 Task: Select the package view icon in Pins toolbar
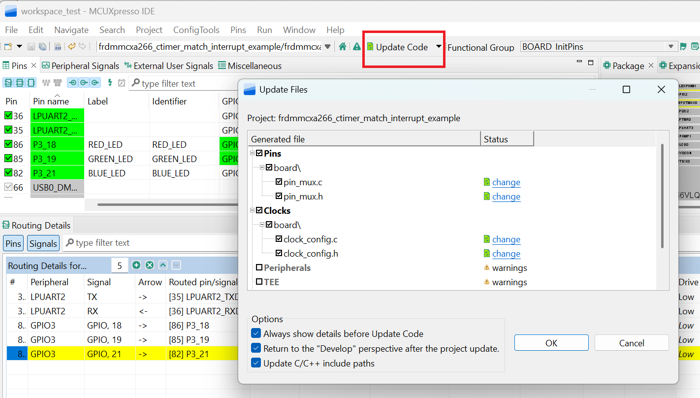(31, 82)
